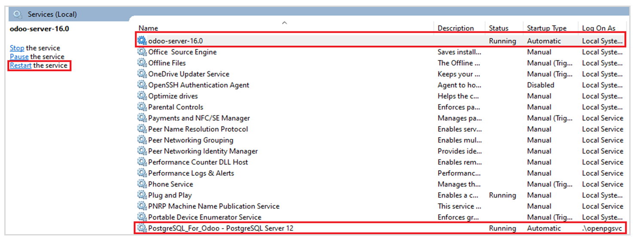
Task: Click the OpenSSH Authentication Agent gear icon
Action: tap(142, 85)
